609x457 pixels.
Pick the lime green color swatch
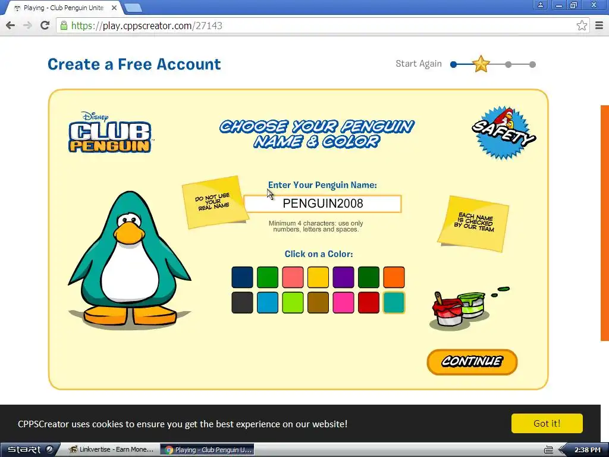[x=293, y=302]
